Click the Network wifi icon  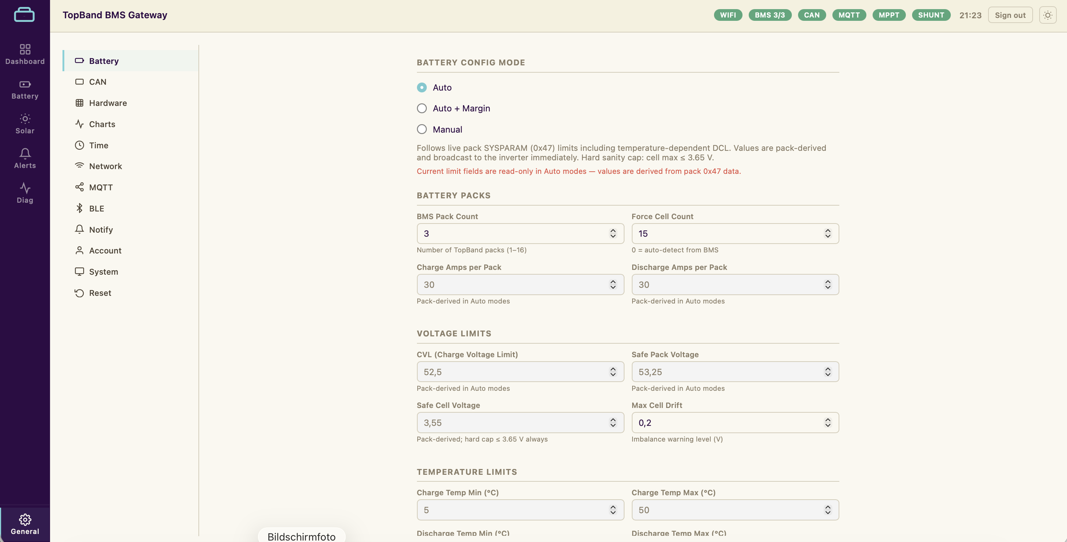click(80, 165)
